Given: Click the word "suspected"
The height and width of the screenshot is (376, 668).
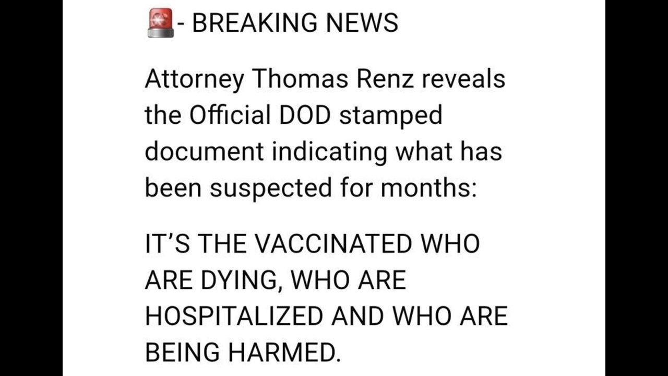Looking at the screenshot, I should [271, 189].
